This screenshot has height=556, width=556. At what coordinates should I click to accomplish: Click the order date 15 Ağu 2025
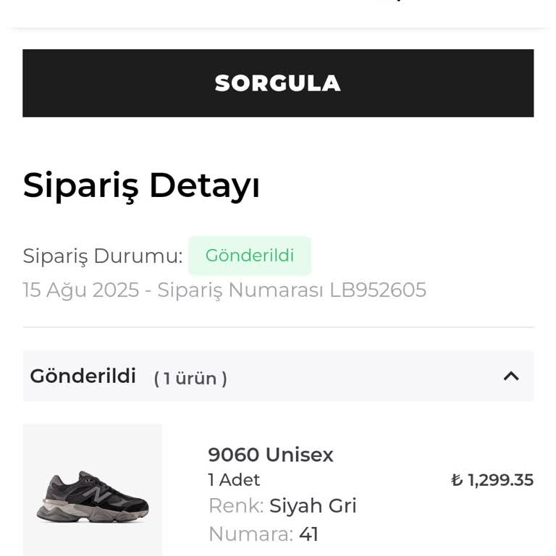(x=80, y=290)
